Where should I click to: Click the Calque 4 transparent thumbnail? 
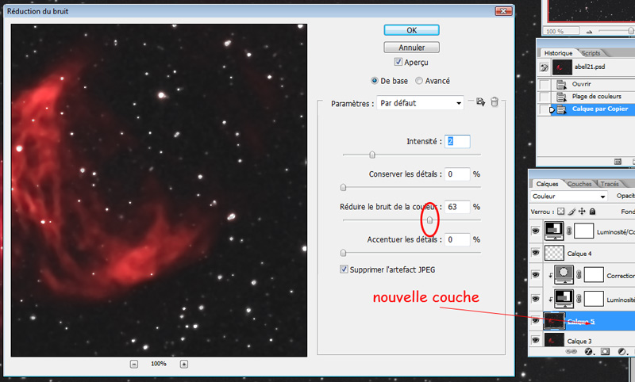[554, 253]
